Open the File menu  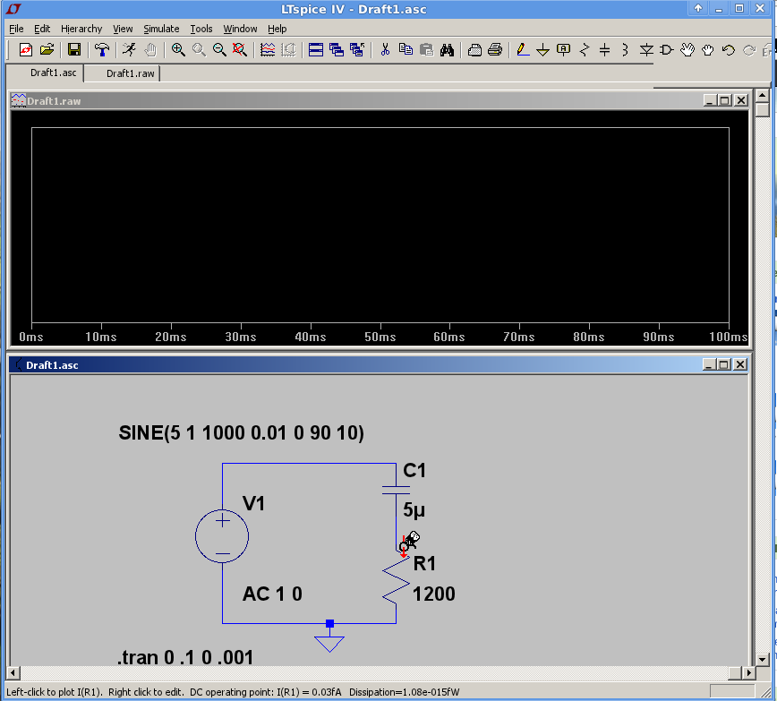tap(15, 28)
